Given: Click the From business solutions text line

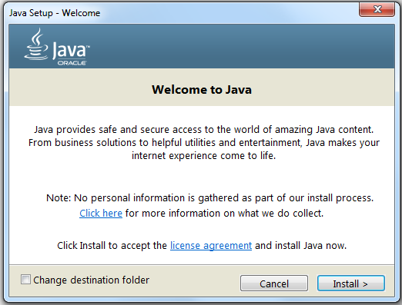Looking at the screenshot, I should pos(203,143).
